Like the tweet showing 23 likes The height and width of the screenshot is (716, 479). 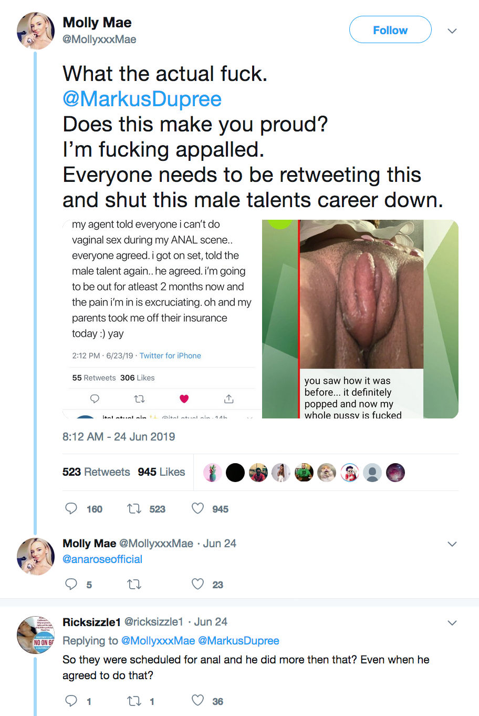197,584
